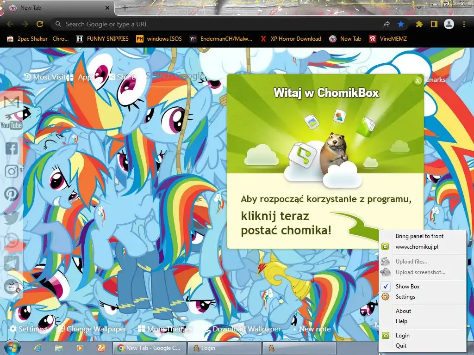Switch to New Tab - Google Chrome taskbar button
Image resolution: width=474 pixels, height=355 pixels.
coord(150,348)
